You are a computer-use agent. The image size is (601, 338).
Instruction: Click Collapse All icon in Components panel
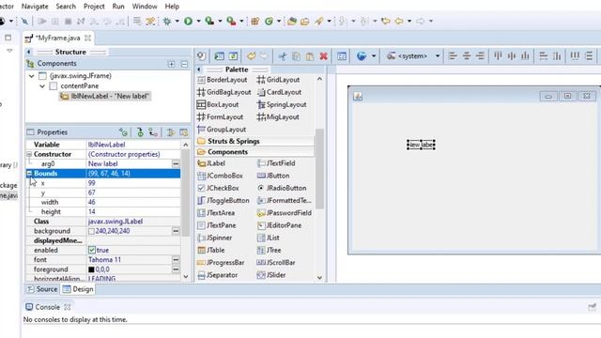coord(184,64)
